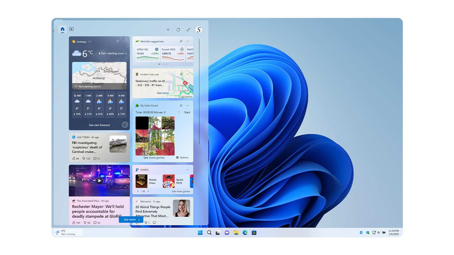Pin the Watchlist suggestions widget

181,42
